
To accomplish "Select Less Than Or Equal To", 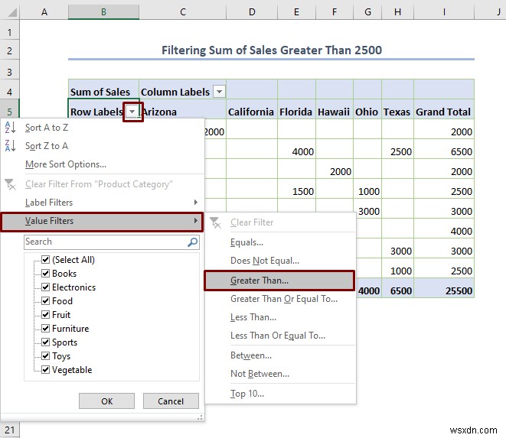I will click(x=280, y=336).
